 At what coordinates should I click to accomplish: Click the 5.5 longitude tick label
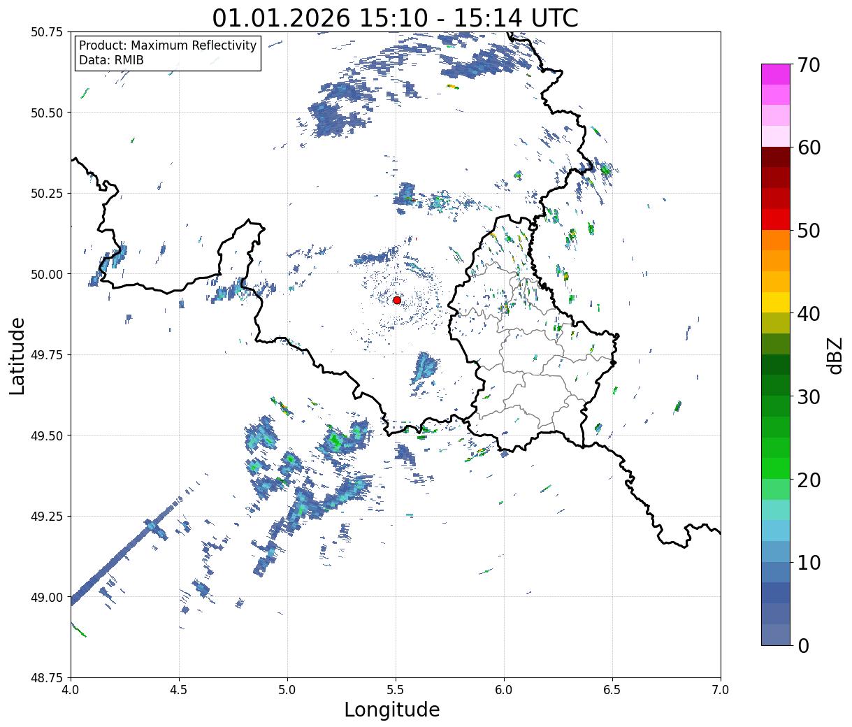(x=396, y=689)
